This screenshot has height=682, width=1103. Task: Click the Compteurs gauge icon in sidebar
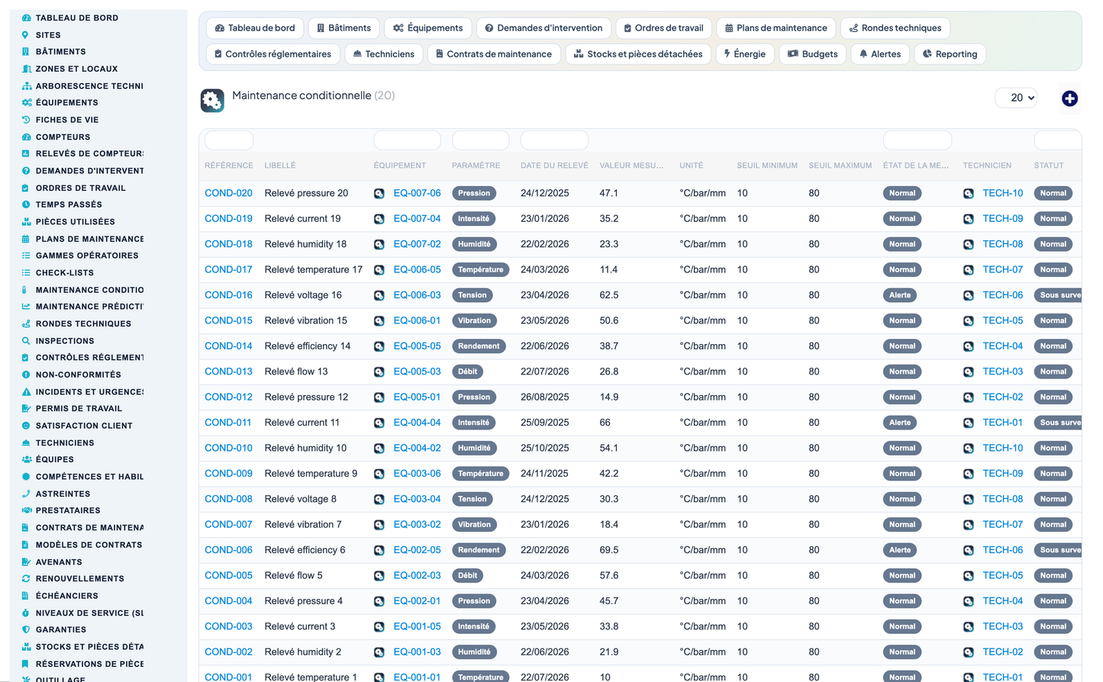tap(26, 137)
